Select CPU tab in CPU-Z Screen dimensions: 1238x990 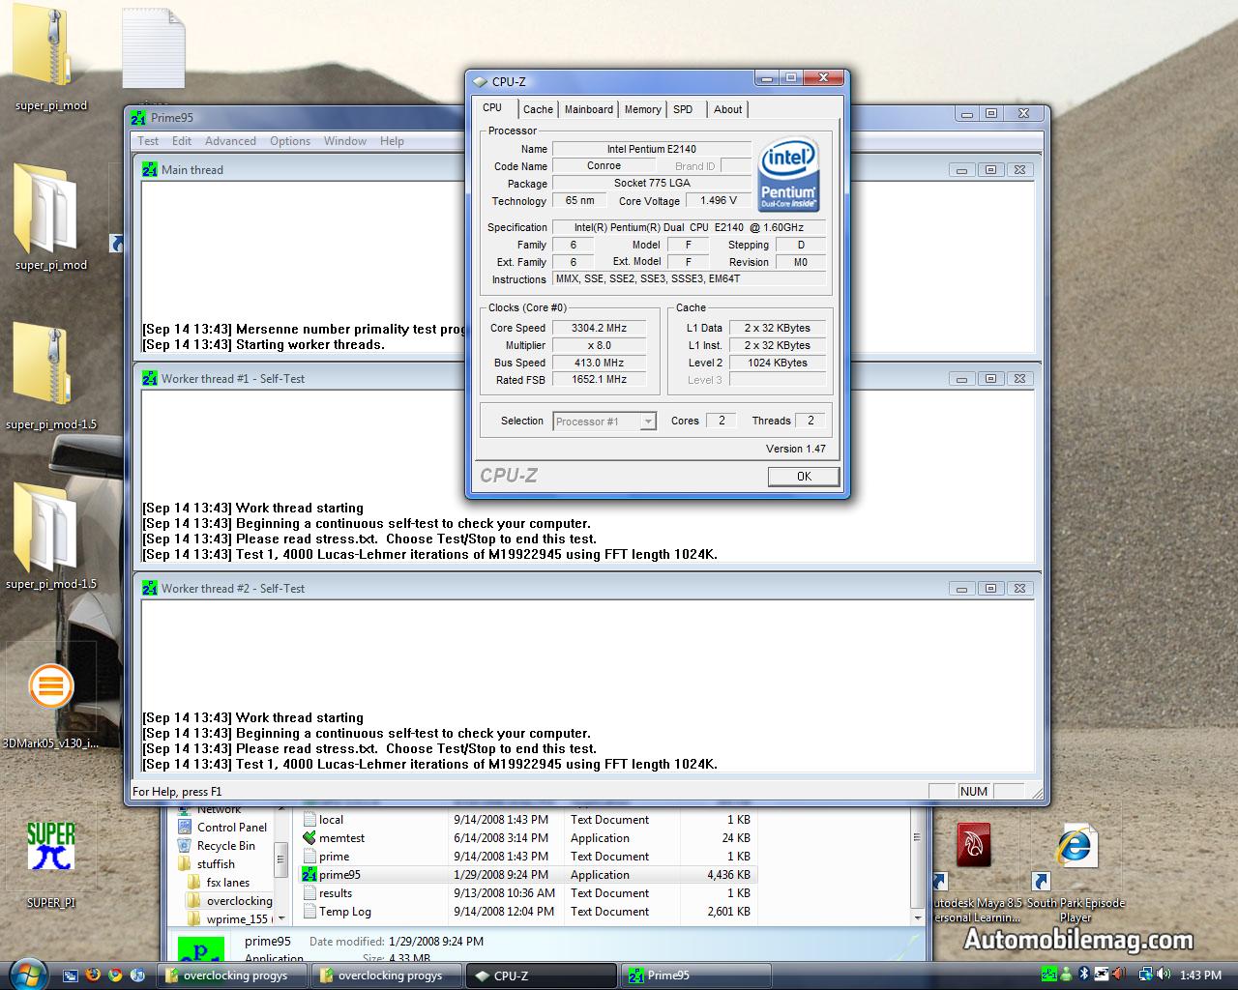click(x=492, y=107)
